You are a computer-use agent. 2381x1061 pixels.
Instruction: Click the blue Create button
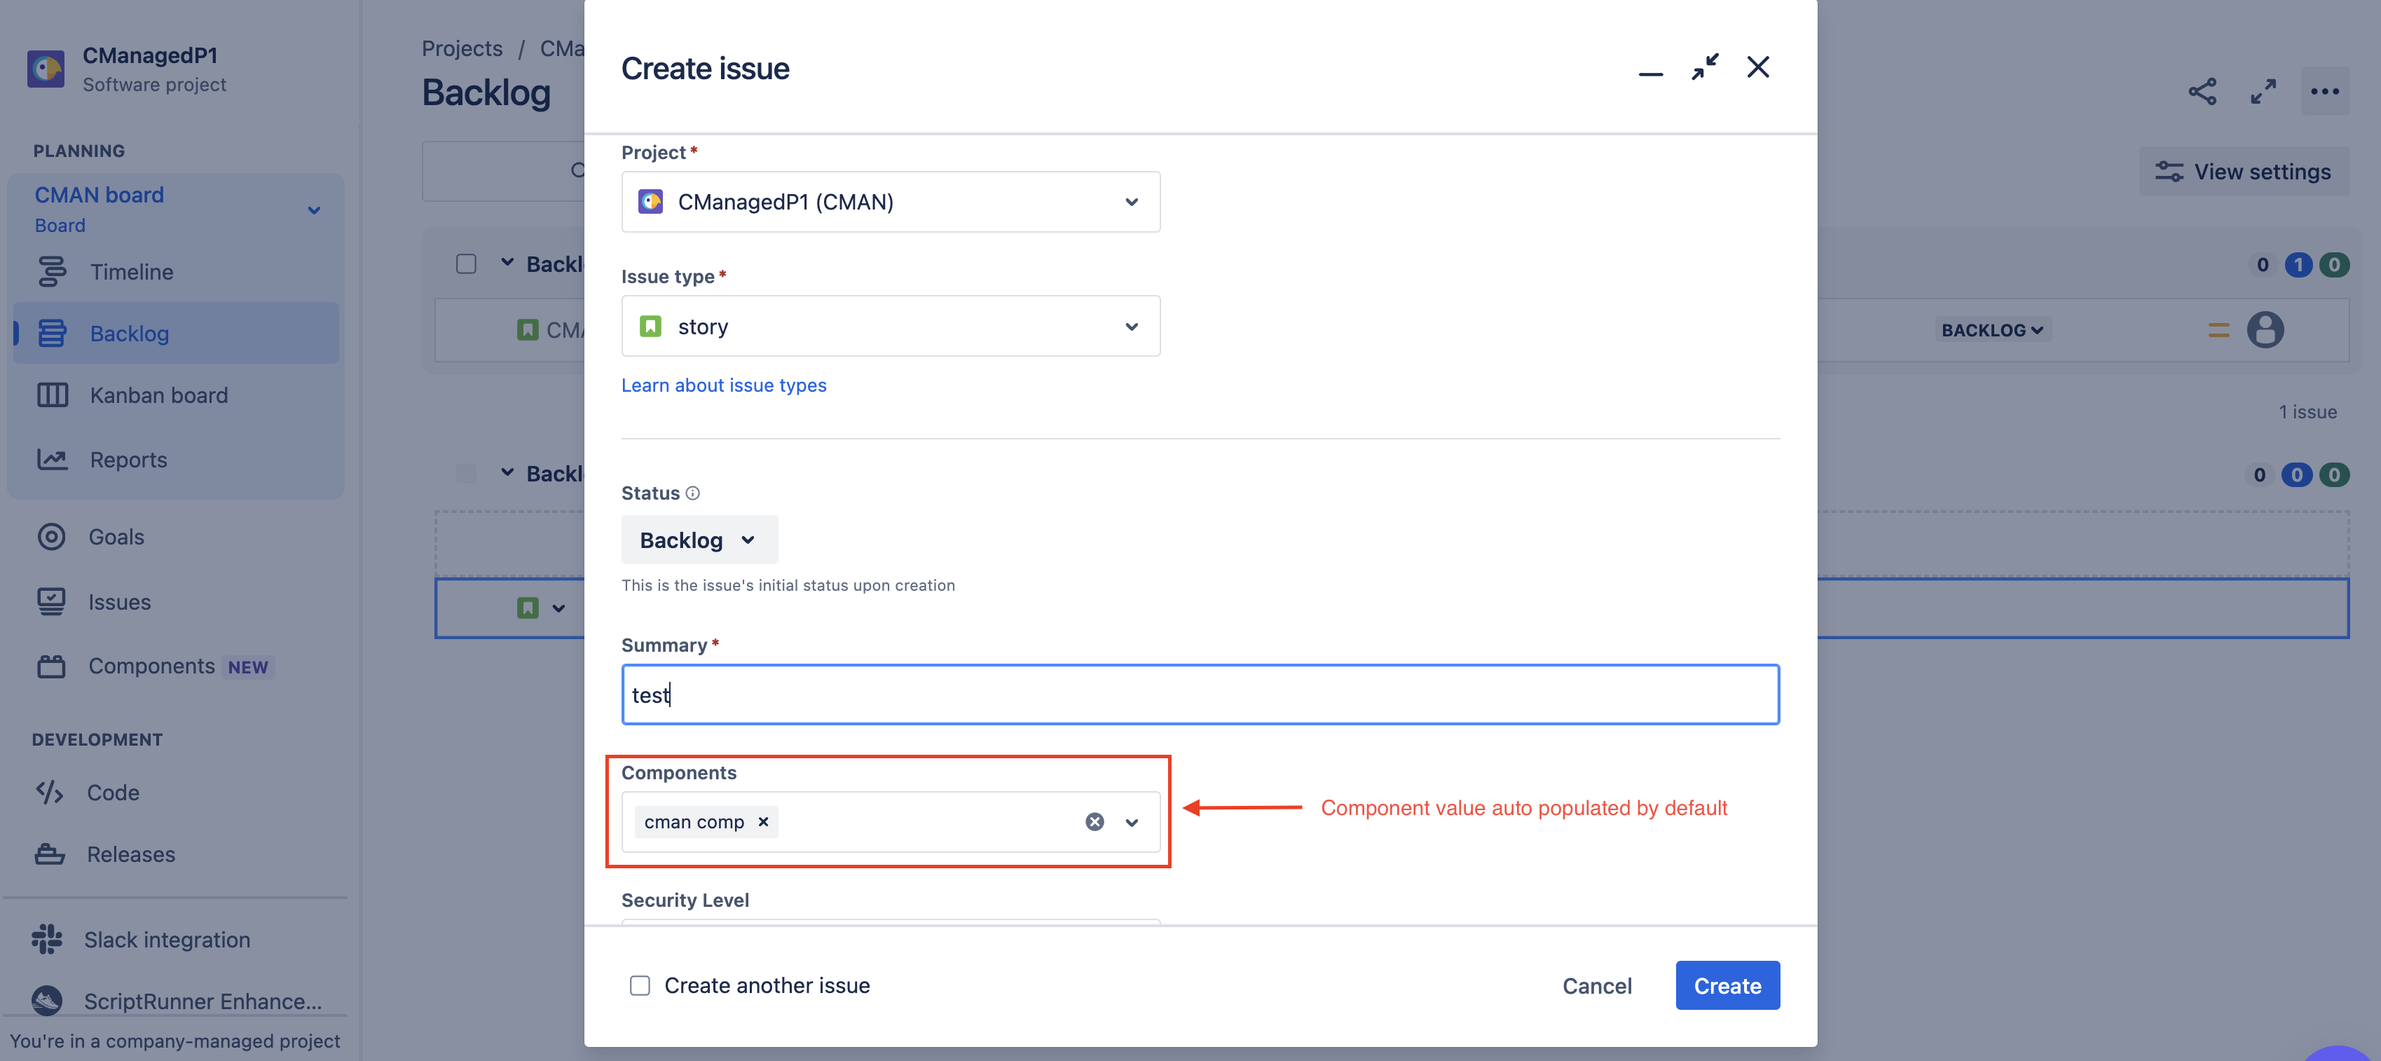1727,985
